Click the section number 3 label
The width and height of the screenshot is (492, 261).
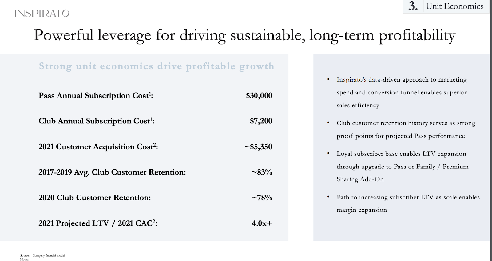pos(413,6)
